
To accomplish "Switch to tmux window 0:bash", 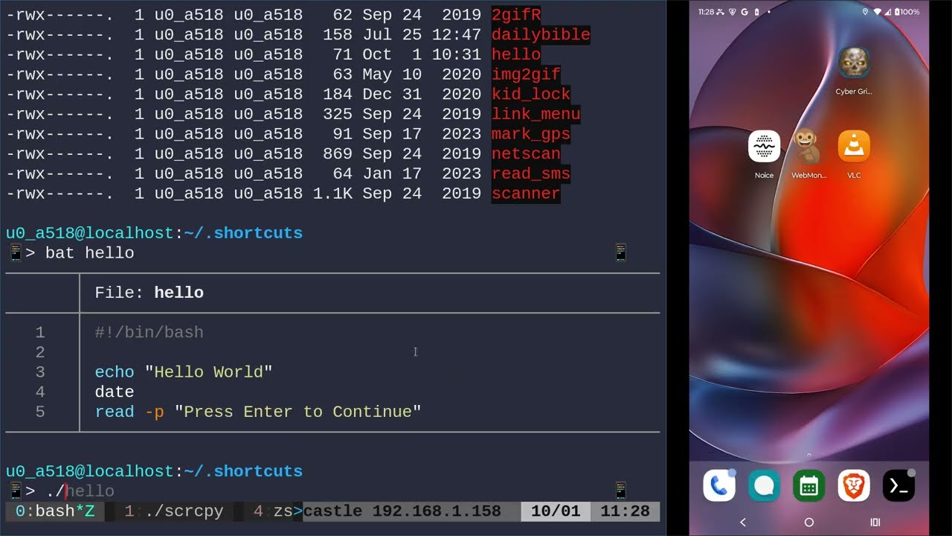I will click(55, 511).
